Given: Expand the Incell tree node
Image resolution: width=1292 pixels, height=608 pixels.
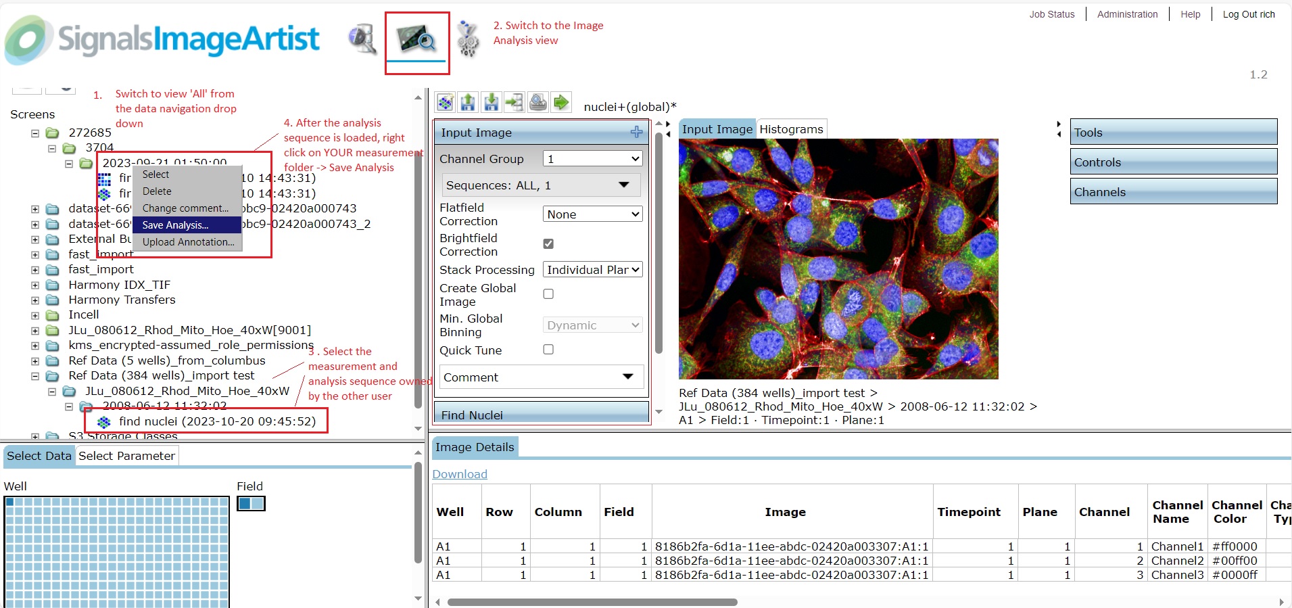Looking at the screenshot, I should (x=35, y=316).
